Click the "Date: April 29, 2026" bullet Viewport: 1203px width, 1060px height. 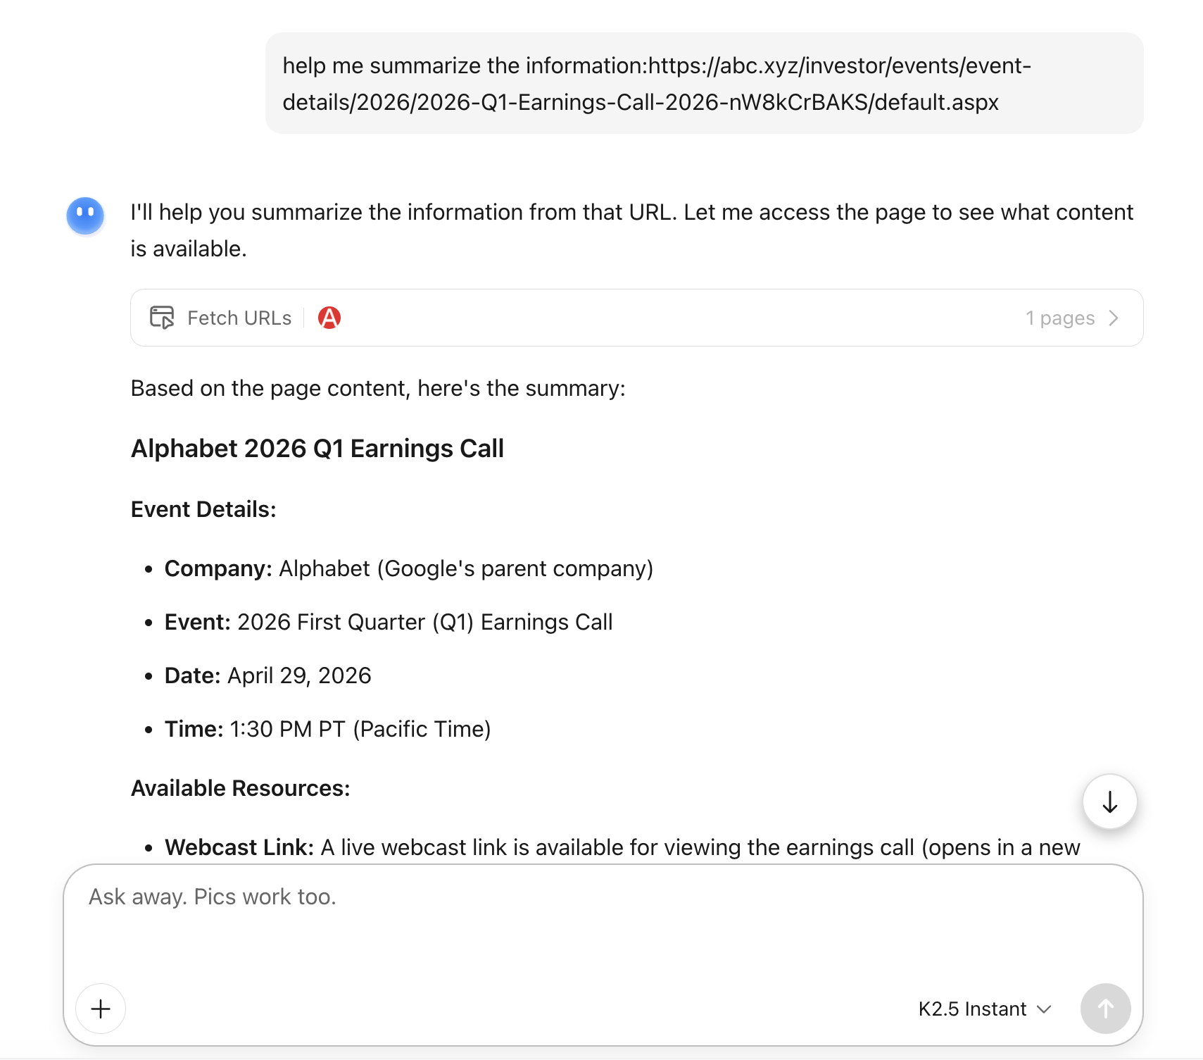[x=267, y=675]
